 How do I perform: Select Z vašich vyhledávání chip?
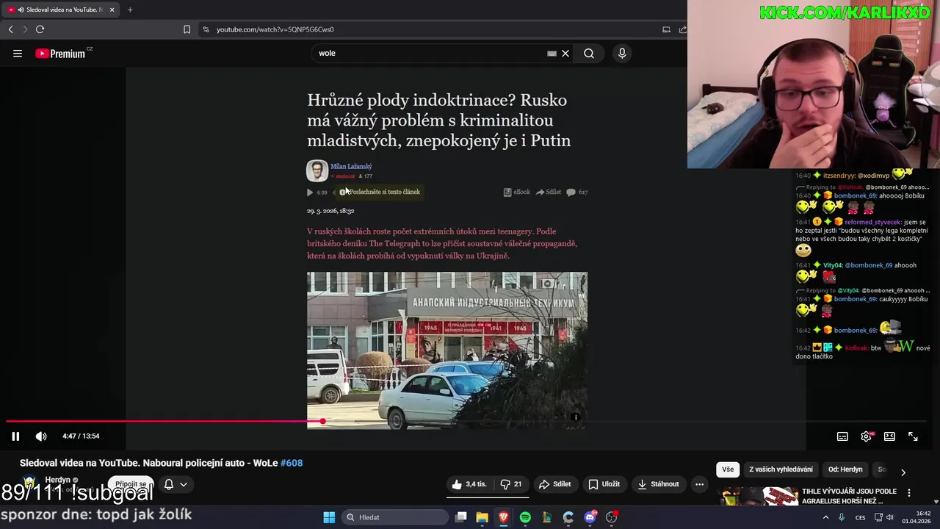coord(781,469)
